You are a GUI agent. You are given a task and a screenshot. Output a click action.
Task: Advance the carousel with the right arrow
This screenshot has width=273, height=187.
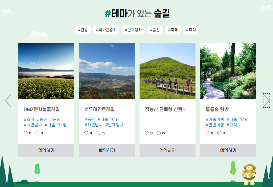(266, 100)
